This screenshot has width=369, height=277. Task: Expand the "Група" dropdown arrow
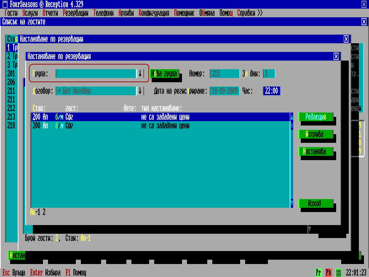pos(140,74)
